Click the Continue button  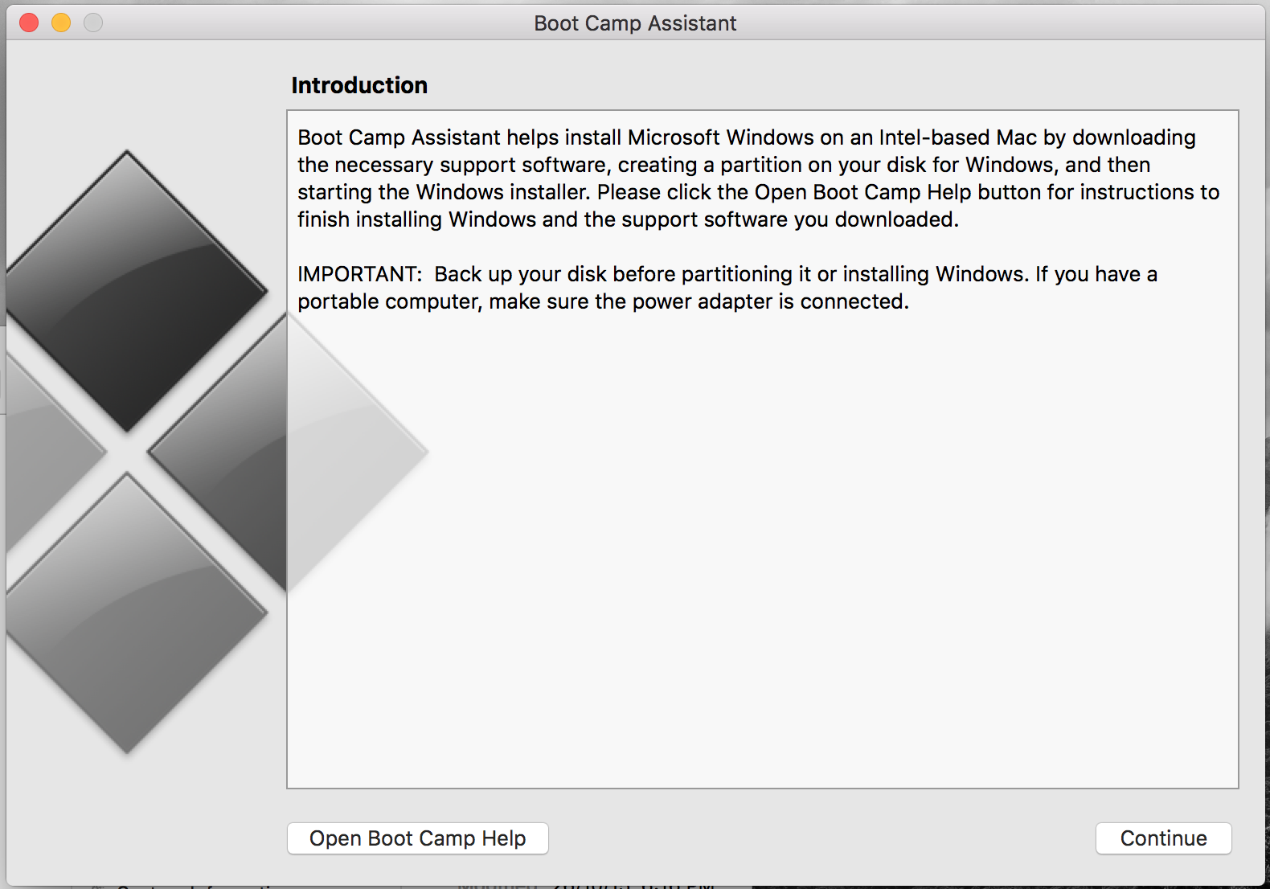1163,838
